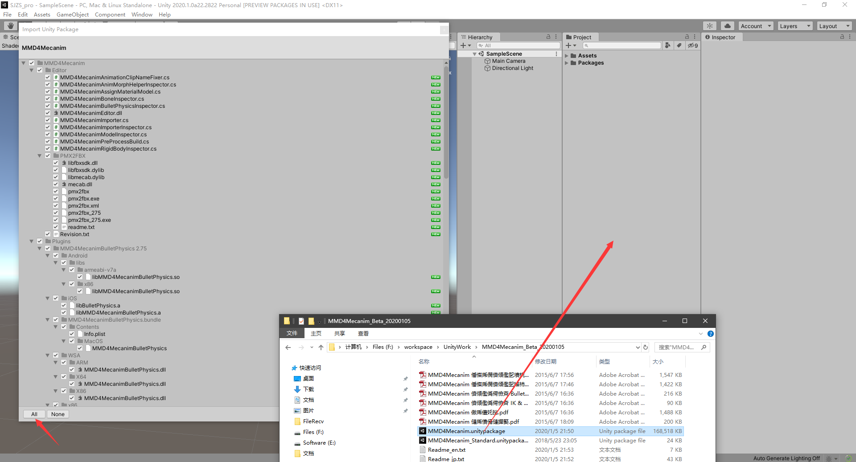Image resolution: width=856 pixels, height=462 pixels.
Task: Click refresh icon in Explorer address bar
Action: (645, 347)
